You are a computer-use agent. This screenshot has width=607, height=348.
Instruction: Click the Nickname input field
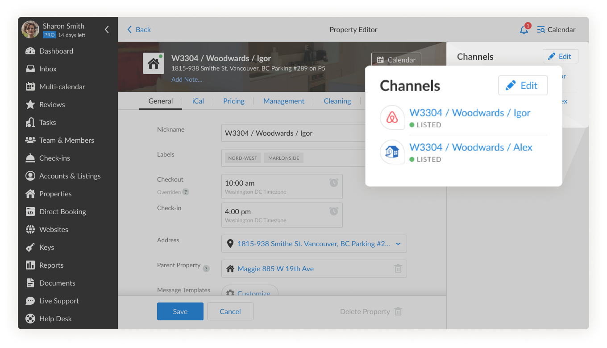pyautogui.click(x=293, y=133)
